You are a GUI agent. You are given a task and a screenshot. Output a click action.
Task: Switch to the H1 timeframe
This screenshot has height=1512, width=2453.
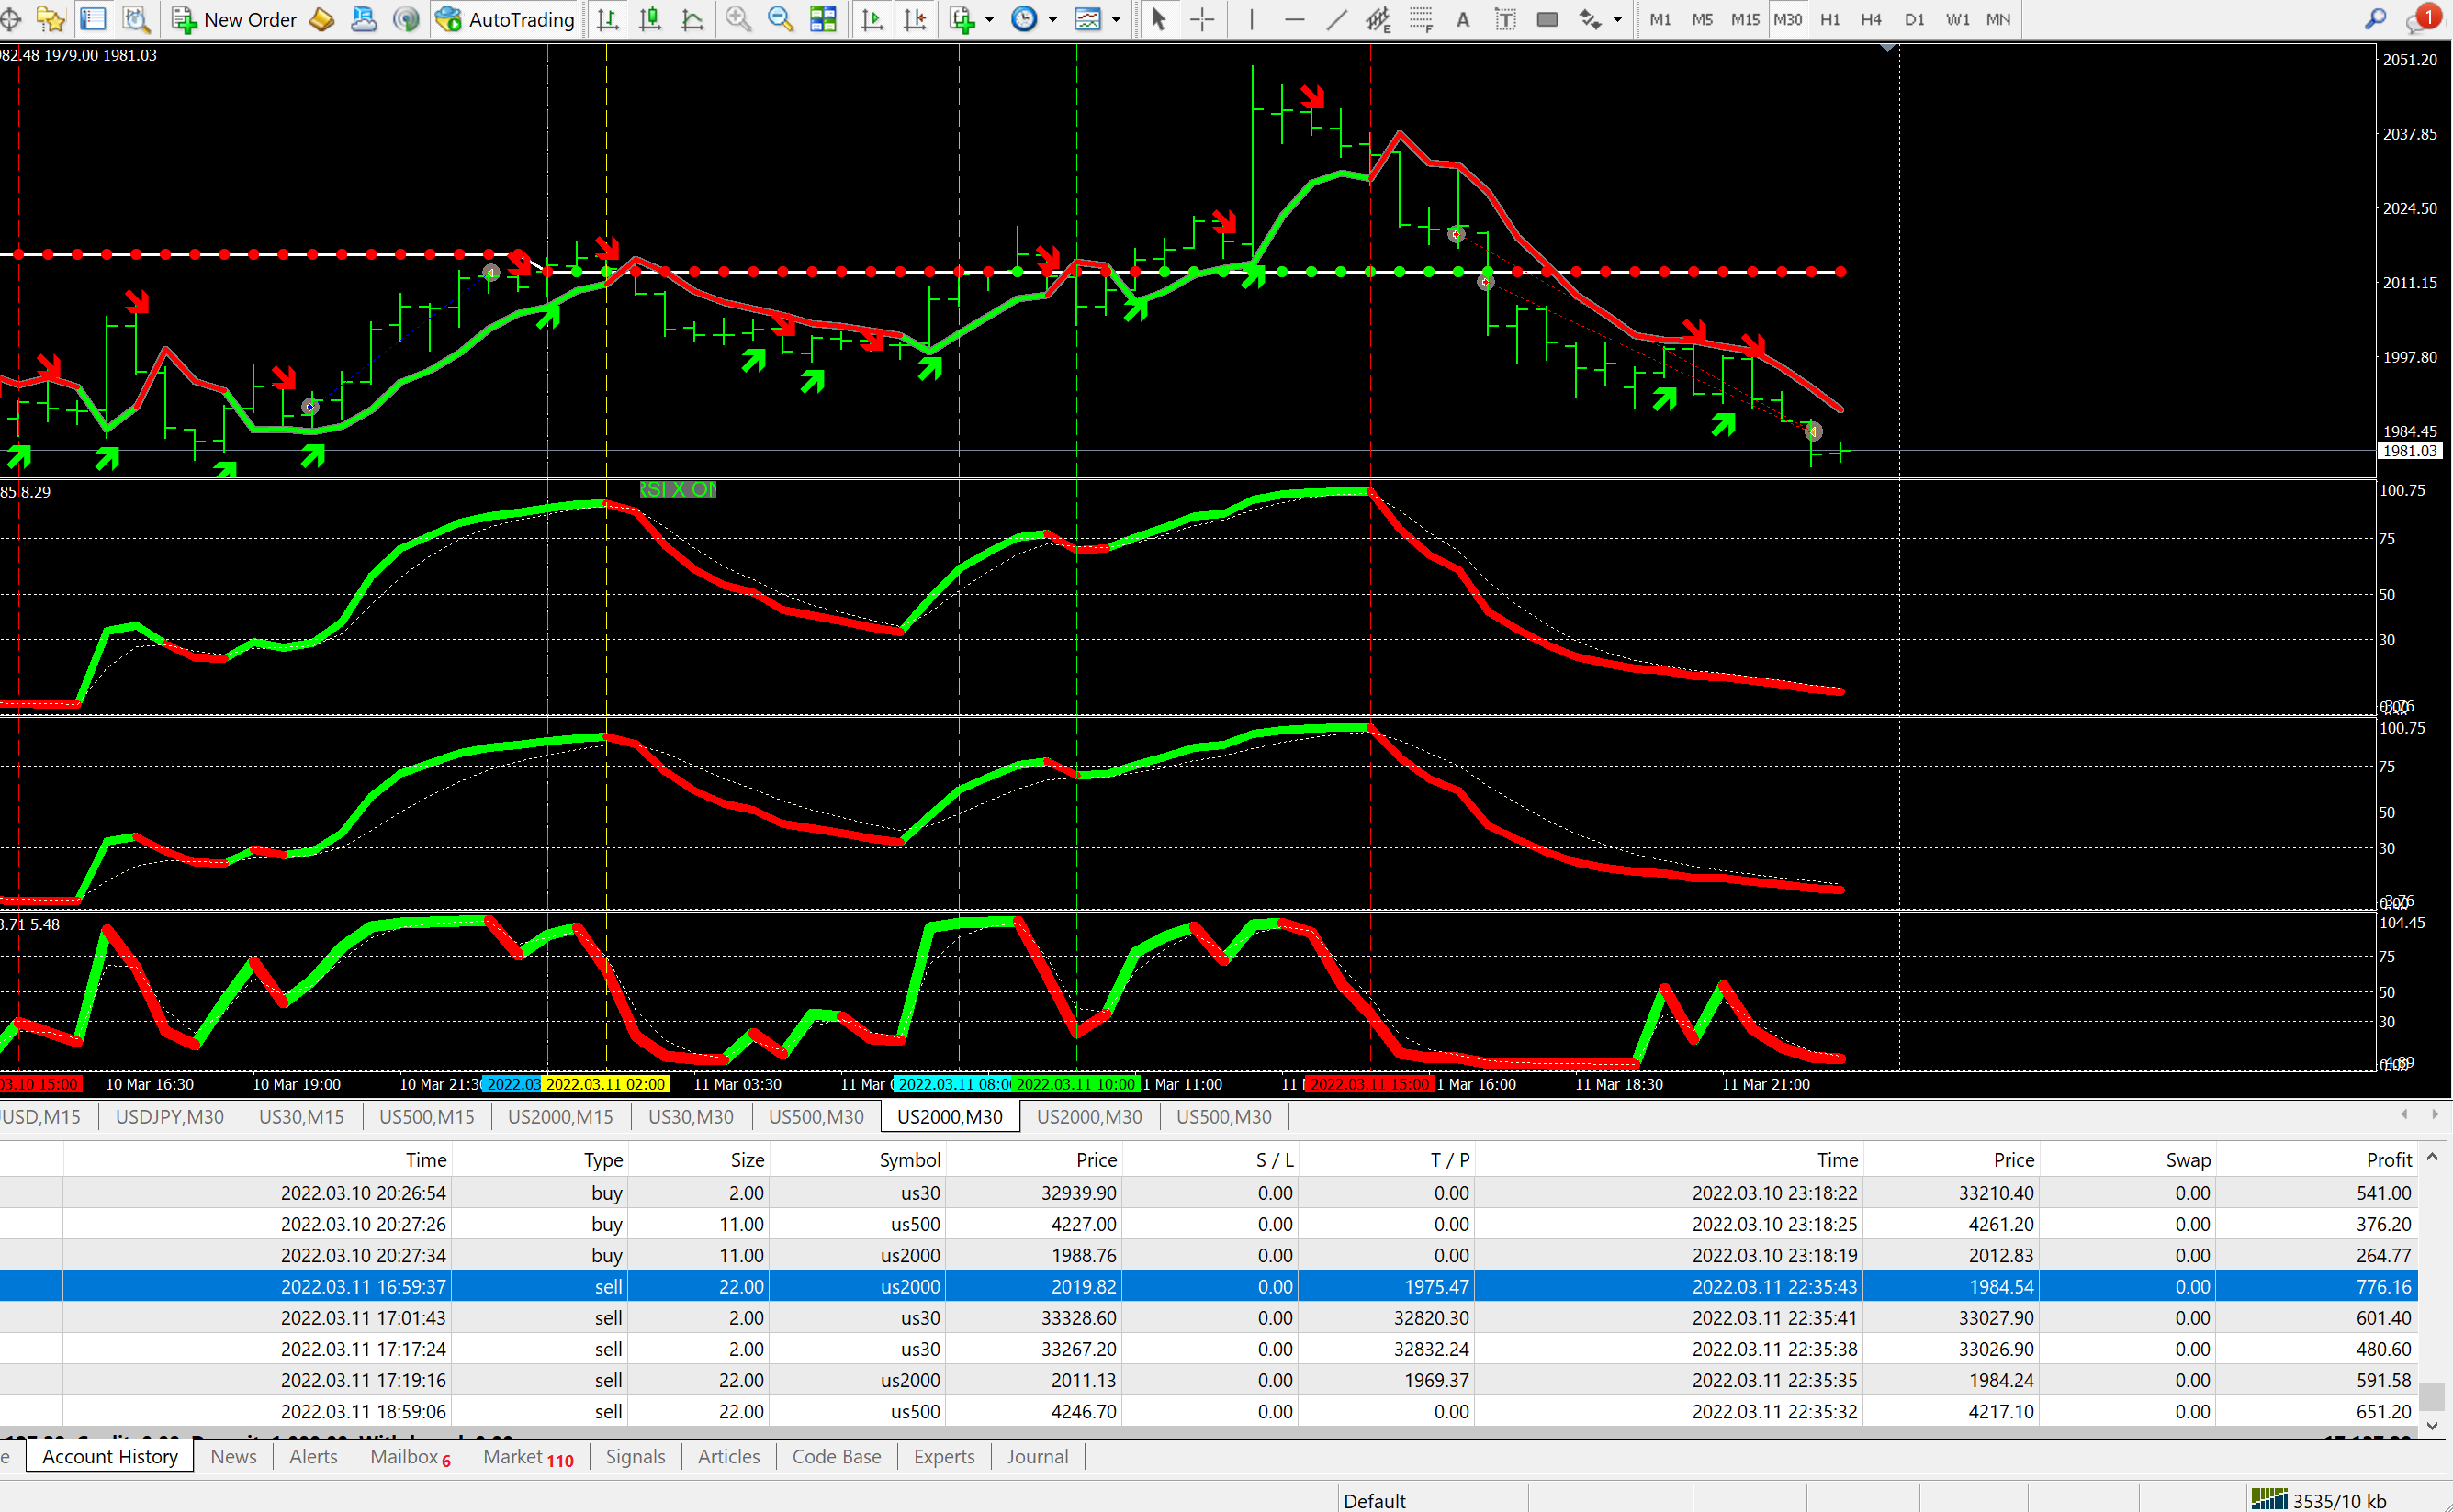[1828, 19]
